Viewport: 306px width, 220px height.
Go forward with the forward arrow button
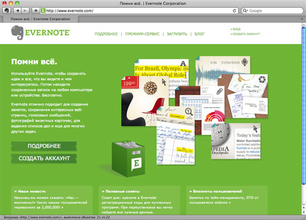25,11
